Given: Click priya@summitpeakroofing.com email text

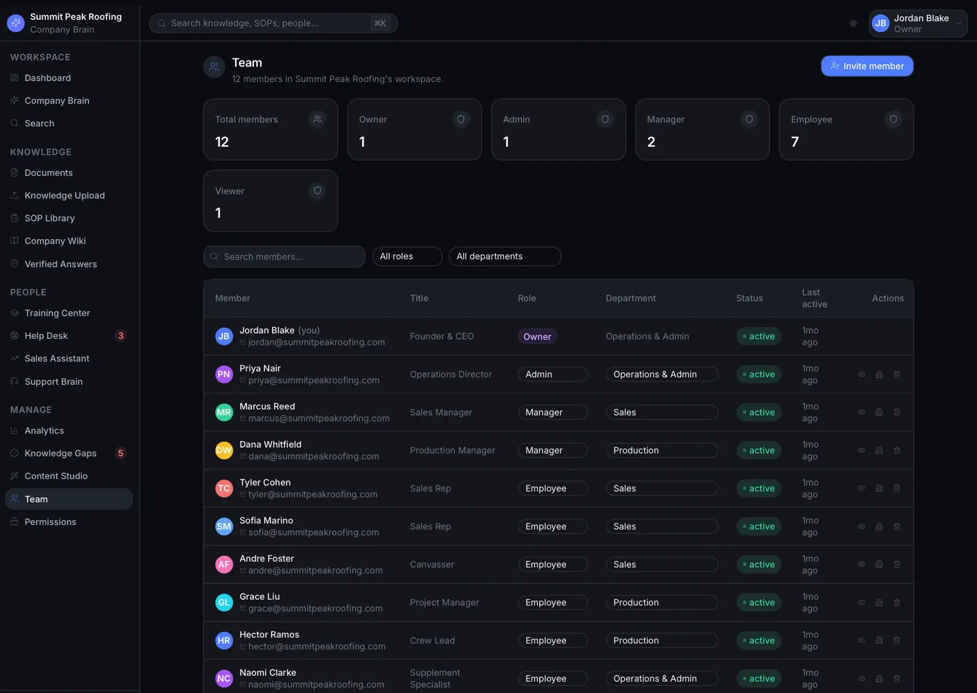Looking at the screenshot, I should coord(313,380).
